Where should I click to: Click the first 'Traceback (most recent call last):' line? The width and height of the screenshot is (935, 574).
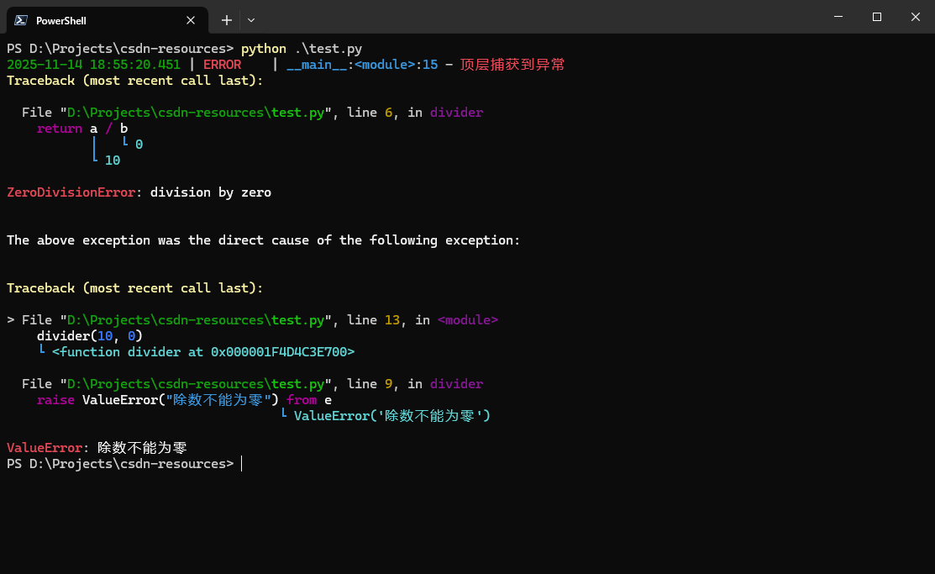click(134, 81)
